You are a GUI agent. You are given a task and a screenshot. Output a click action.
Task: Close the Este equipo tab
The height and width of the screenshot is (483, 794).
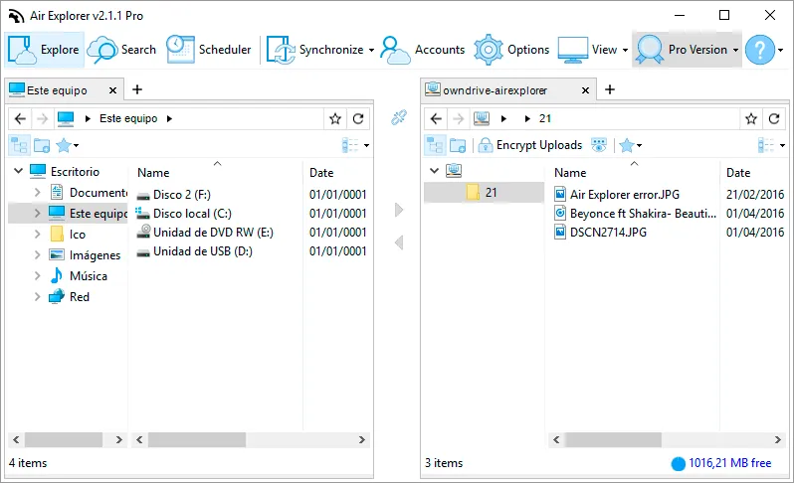112,90
